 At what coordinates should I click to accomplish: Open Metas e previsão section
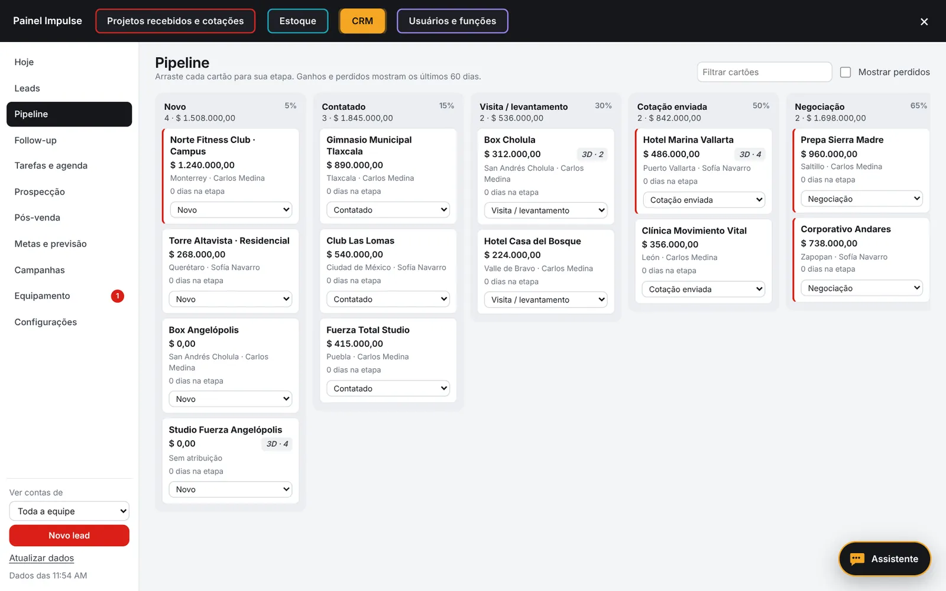[x=69, y=243]
